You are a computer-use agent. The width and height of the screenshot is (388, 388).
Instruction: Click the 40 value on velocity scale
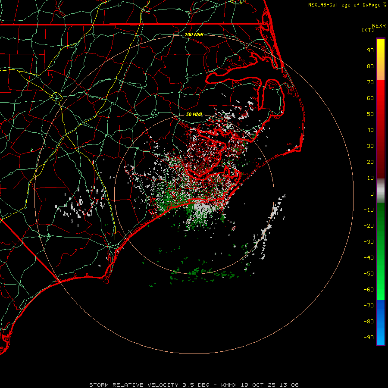(370, 130)
